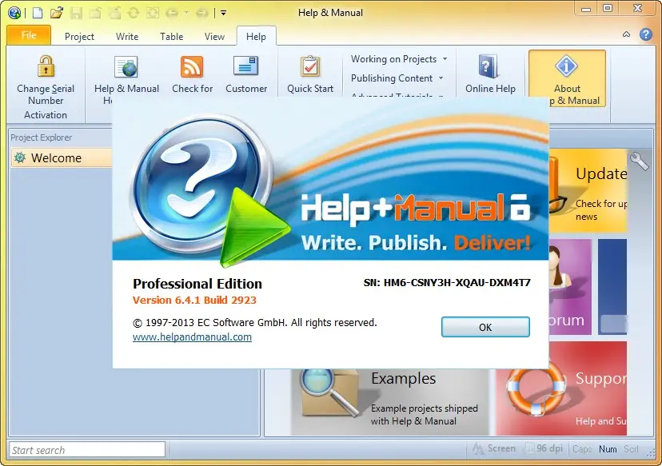Screen dimensions: 662x466
Task: Click the greyed-out back arrow in quick access toolbar
Action: coord(172,13)
